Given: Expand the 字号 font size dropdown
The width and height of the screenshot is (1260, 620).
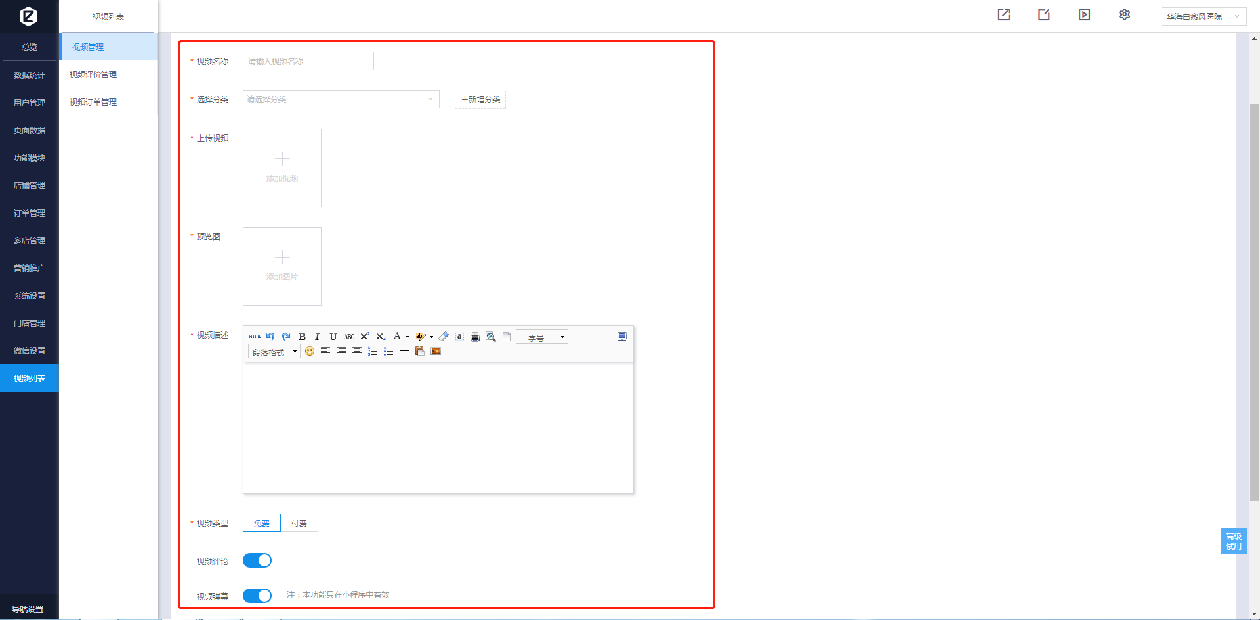Looking at the screenshot, I should [x=542, y=337].
